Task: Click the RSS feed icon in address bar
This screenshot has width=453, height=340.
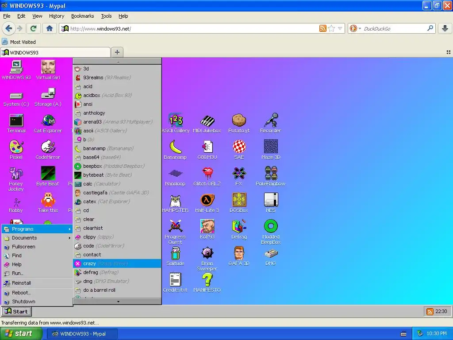Action: [322, 28]
